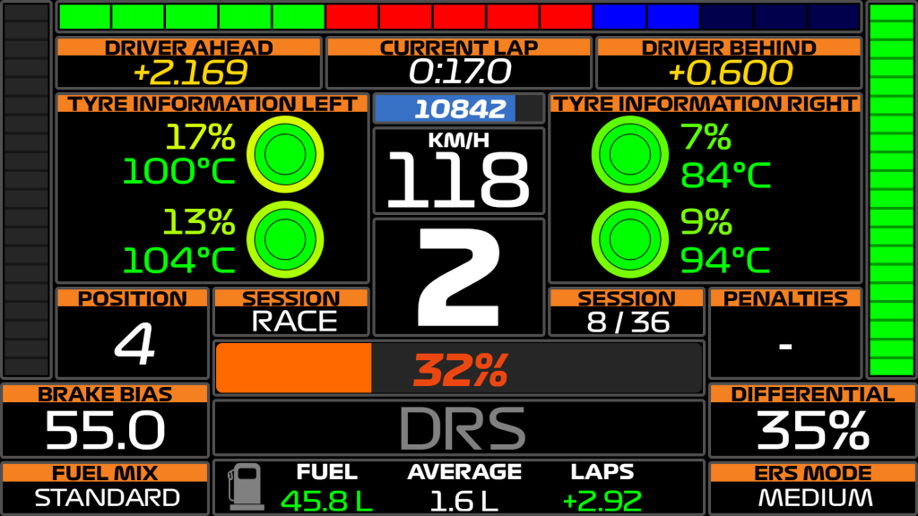Click the Differential header label
Image resolution: width=918 pixels, height=516 pixels.
812,394
